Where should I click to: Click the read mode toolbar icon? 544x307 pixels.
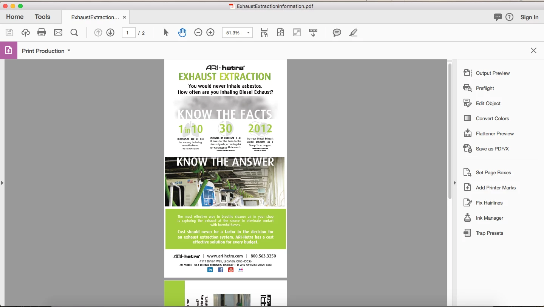(x=313, y=33)
